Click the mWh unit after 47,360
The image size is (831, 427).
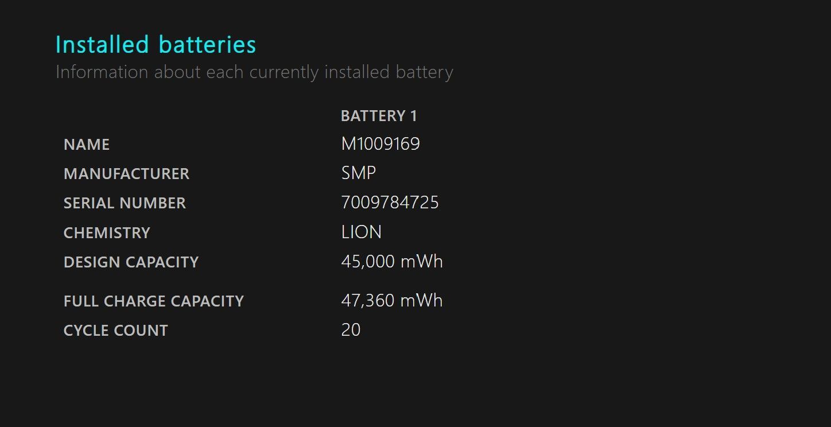422,301
